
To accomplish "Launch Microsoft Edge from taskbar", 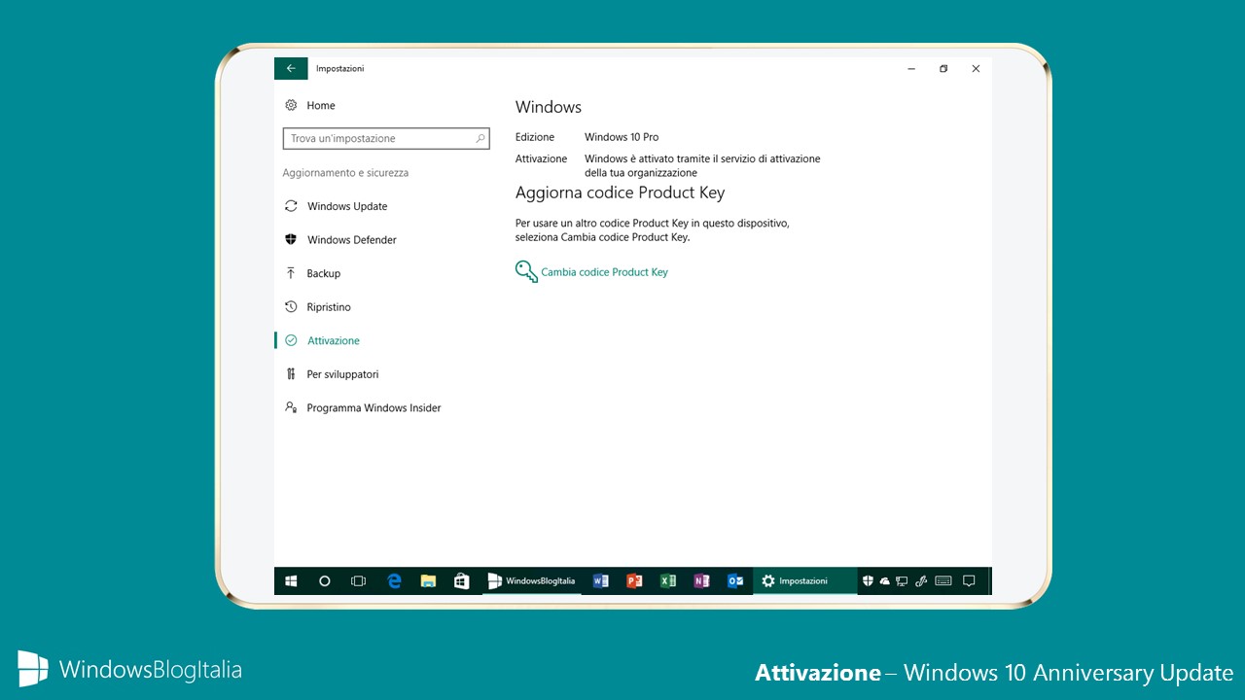I will point(394,581).
